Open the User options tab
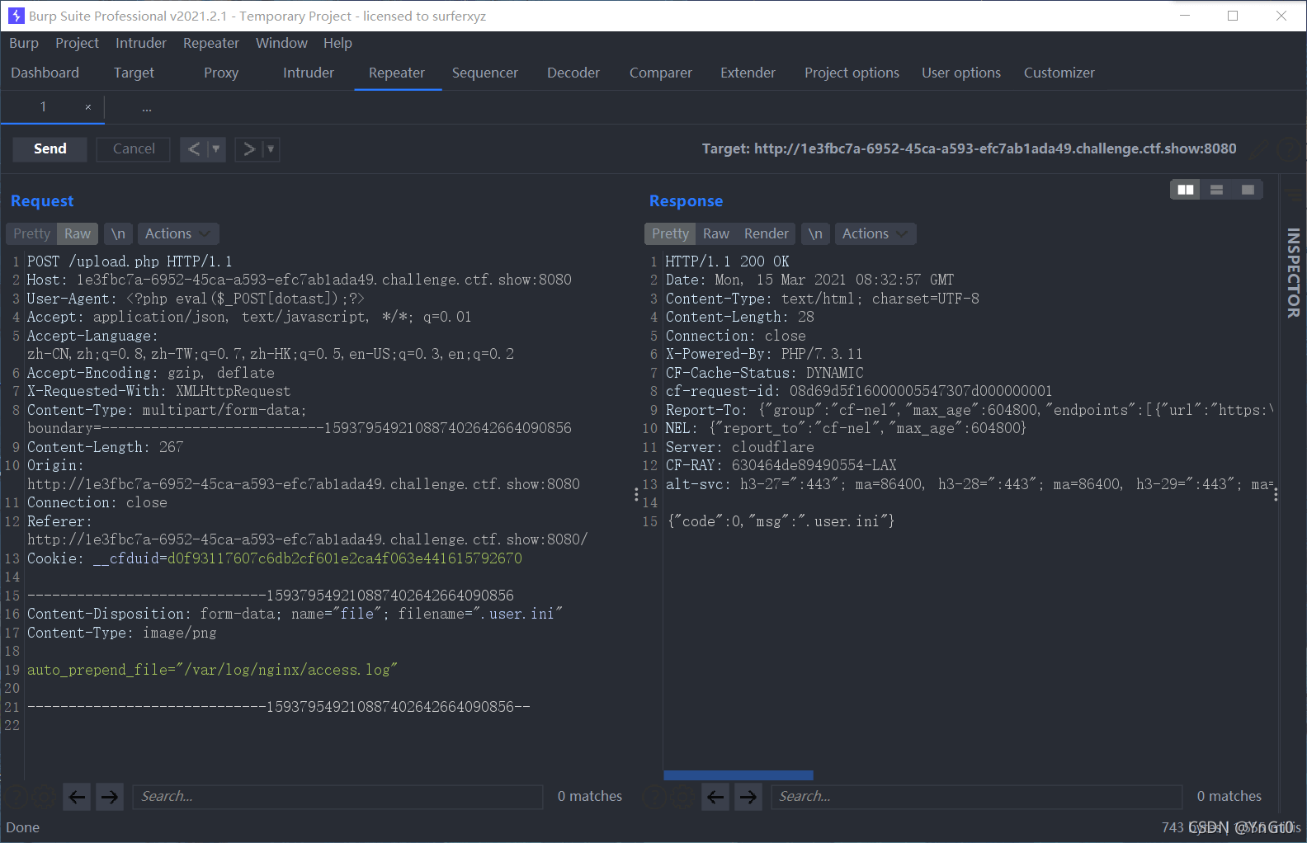This screenshot has width=1307, height=843. [961, 73]
